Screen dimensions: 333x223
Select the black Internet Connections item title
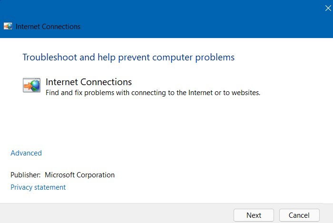(x=88, y=82)
